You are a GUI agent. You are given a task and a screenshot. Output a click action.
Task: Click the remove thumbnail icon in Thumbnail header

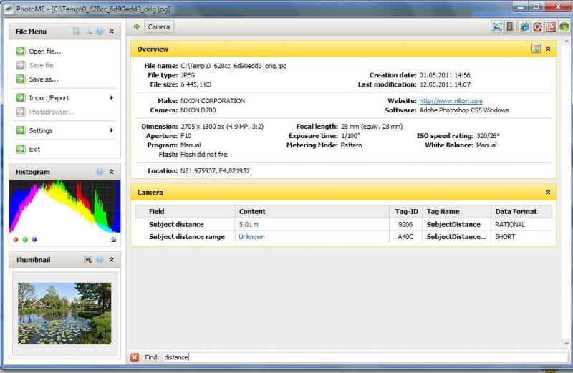[x=88, y=260]
